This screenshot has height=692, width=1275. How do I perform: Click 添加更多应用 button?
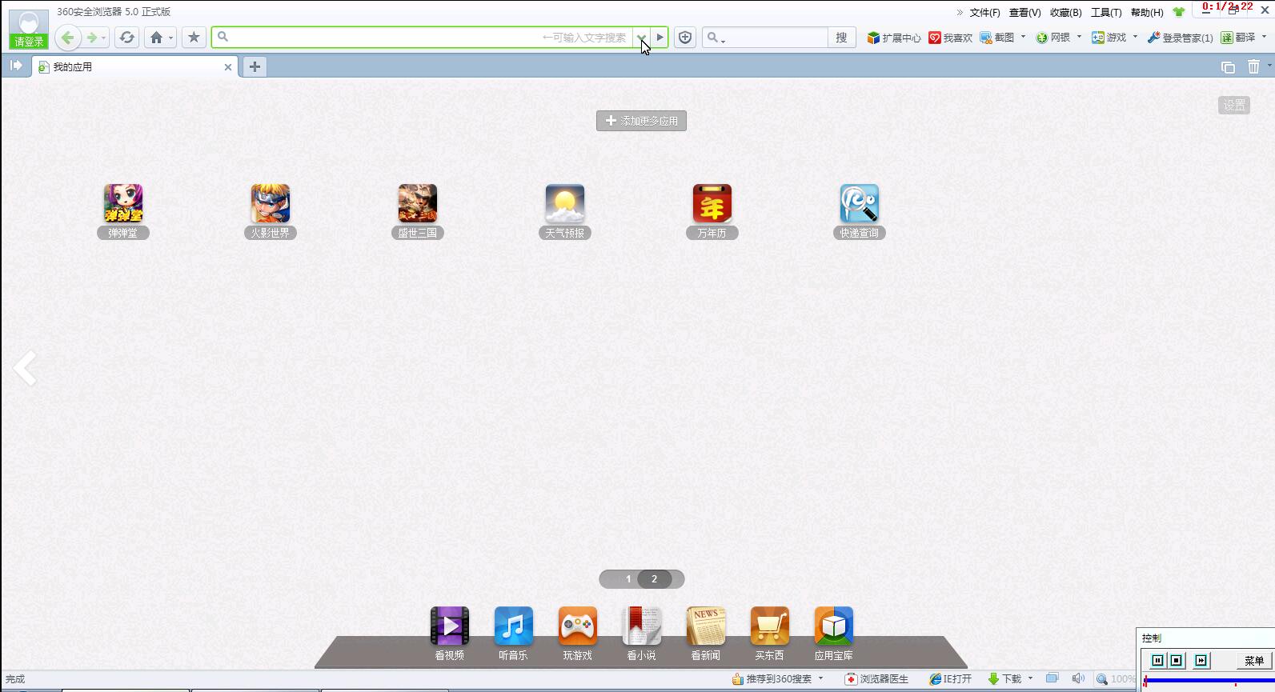(x=641, y=121)
